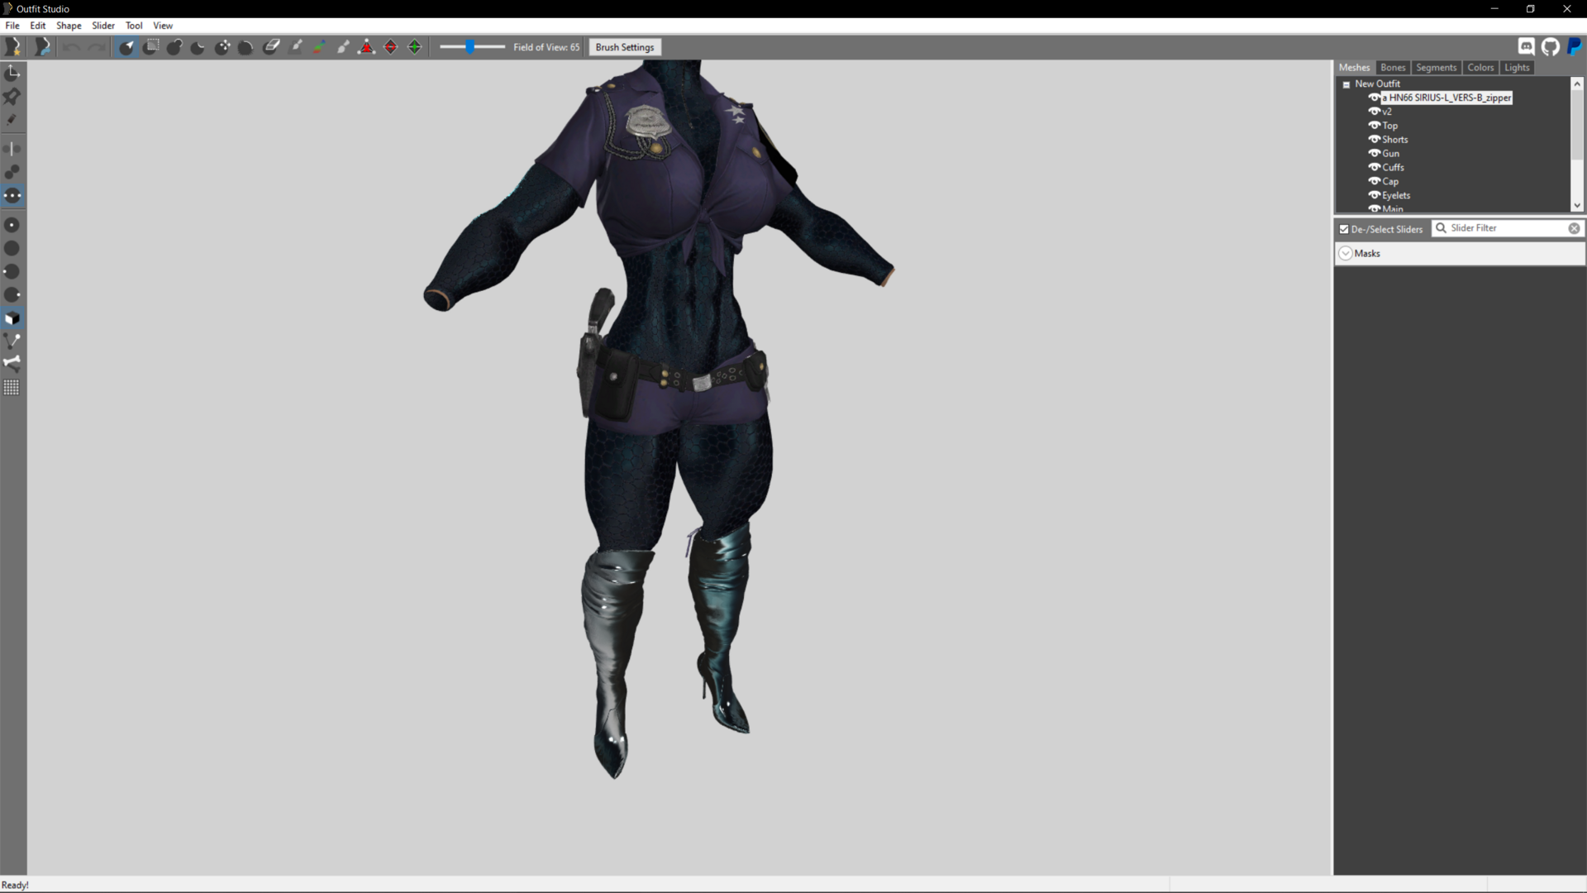Image resolution: width=1587 pixels, height=893 pixels.
Task: Open the PayPal donate icon
Action: tap(1575, 47)
